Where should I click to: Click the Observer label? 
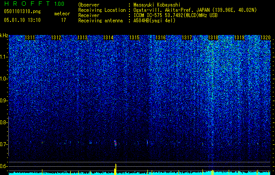pyautogui.click(x=89, y=5)
